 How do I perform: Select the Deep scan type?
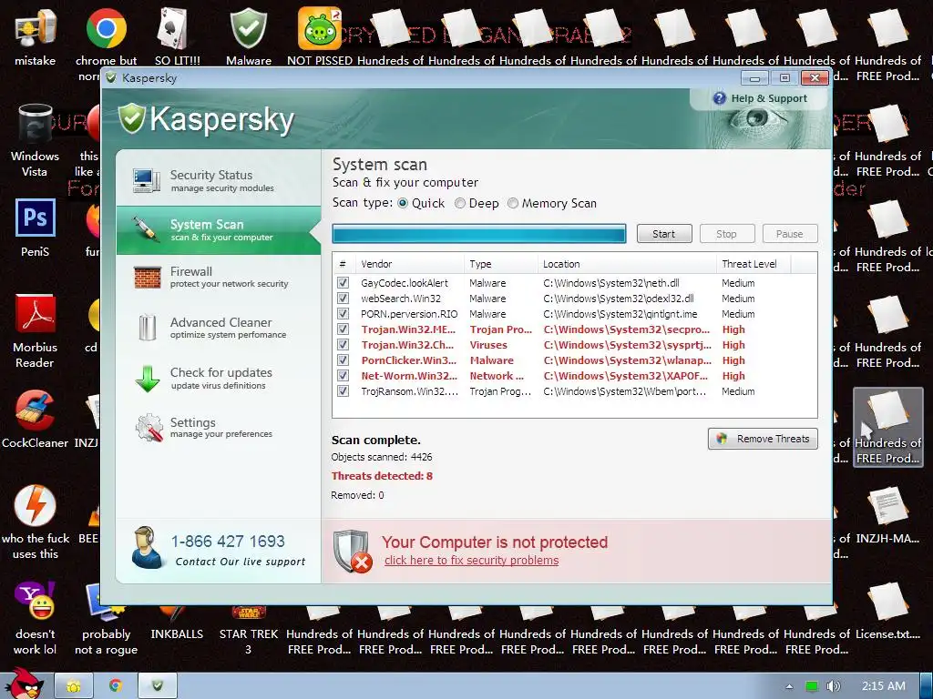pyautogui.click(x=460, y=203)
